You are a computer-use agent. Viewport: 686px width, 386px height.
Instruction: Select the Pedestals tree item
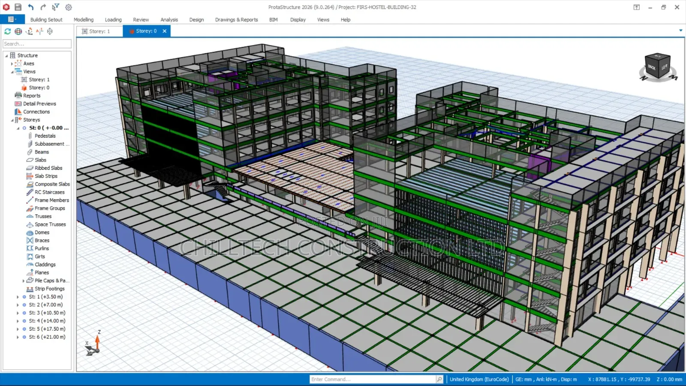click(45, 136)
